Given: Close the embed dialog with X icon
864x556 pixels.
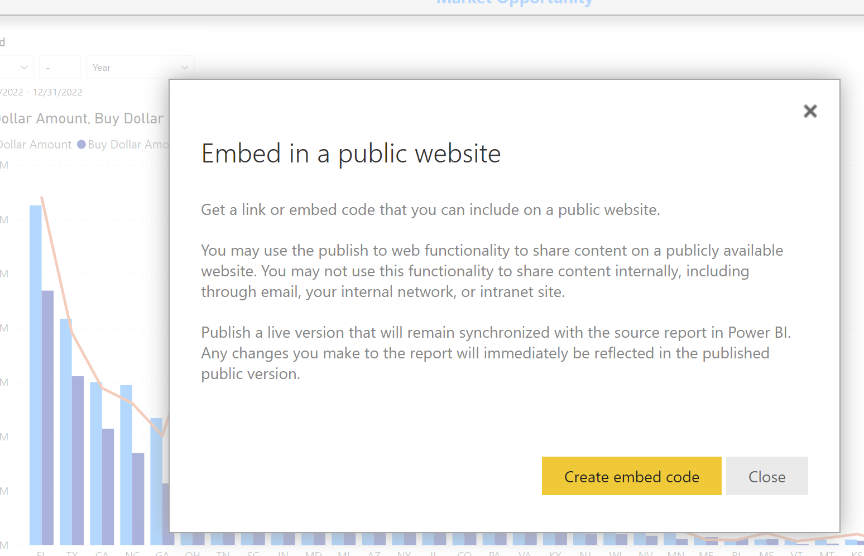Looking at the screenshot, I should click(810, 111).
